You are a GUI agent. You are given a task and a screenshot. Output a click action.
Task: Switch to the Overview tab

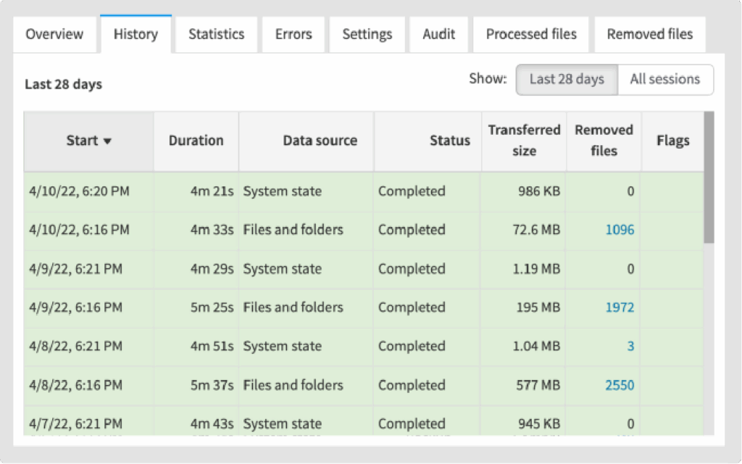(54, 34)
